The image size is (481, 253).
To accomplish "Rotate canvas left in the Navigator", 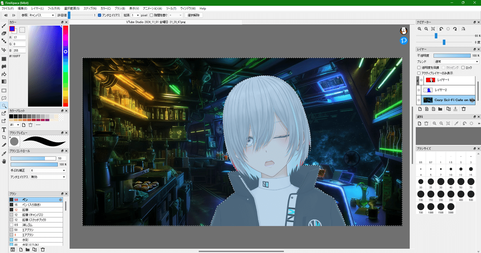I will [x=441, y=29].
